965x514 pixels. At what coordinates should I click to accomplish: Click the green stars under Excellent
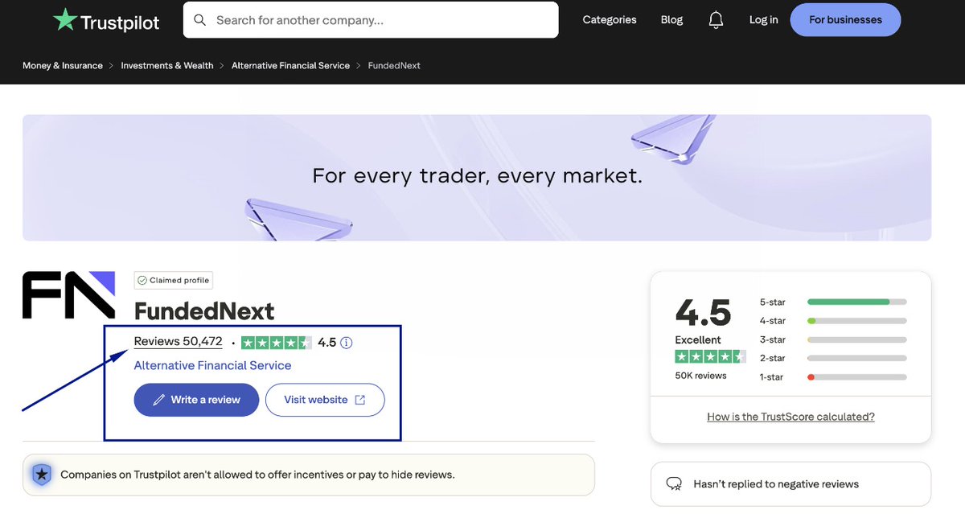tap(710, 356)
